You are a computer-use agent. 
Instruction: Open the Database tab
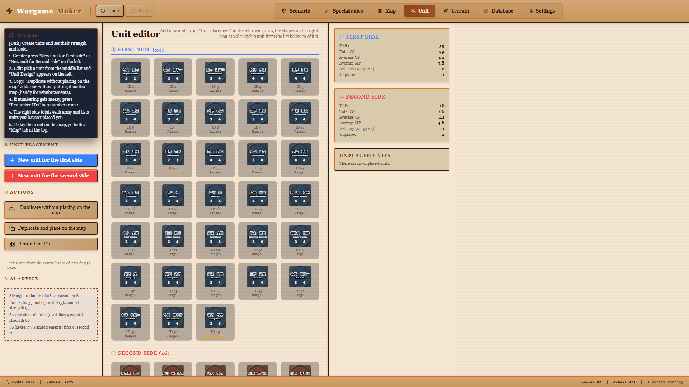pos(498,11)
